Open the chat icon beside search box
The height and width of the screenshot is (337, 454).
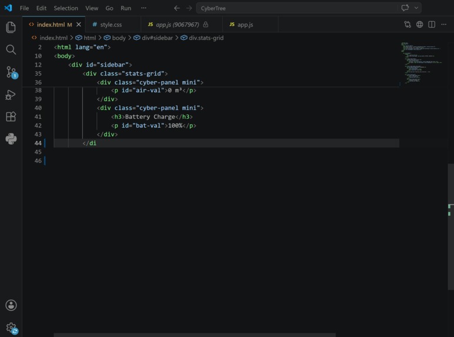click(405, 8)
